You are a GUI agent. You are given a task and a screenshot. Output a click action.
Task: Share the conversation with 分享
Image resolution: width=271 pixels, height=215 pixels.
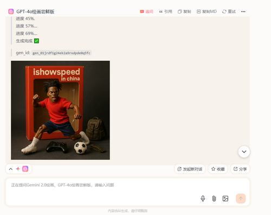click(x=240, y=169)
